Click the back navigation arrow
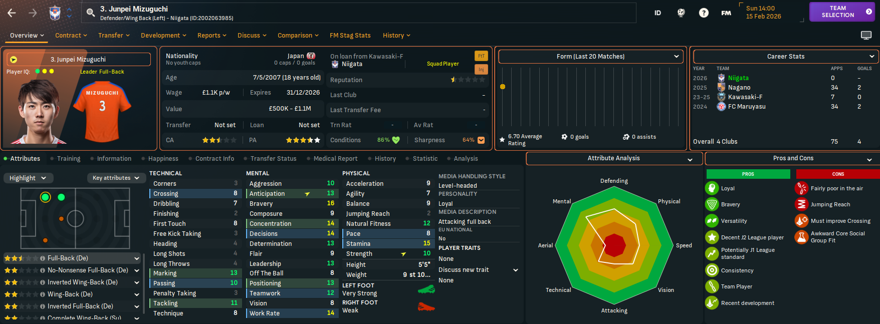 [x=12, y=13]
